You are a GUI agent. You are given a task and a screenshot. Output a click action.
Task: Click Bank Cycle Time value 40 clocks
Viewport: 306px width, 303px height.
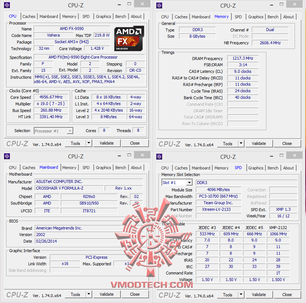pos(243,97)
